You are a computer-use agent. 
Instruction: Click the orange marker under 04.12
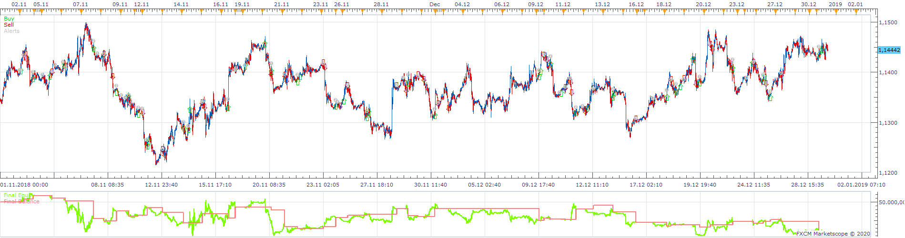[x=463, y=10]
